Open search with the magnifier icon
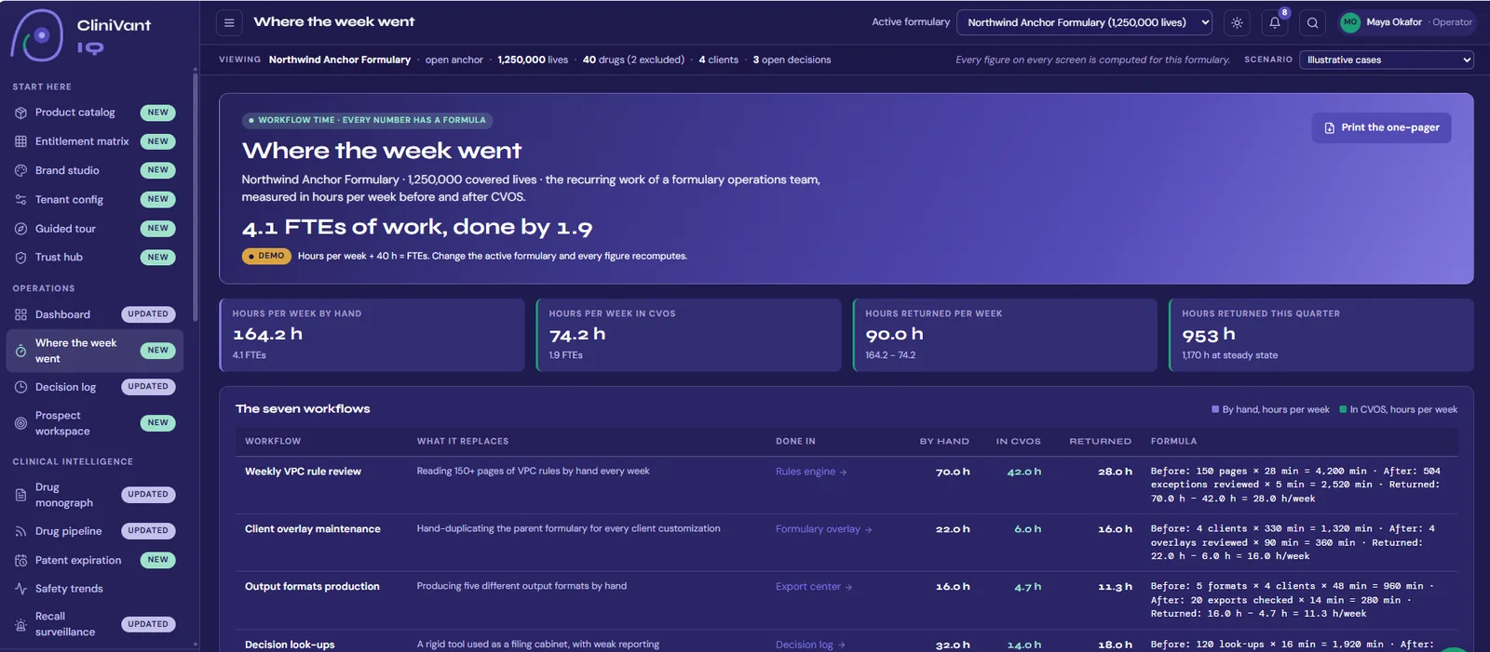 [x=1312, y=22]
